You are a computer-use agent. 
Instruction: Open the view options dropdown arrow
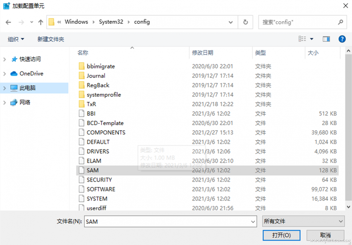(312, 39)
